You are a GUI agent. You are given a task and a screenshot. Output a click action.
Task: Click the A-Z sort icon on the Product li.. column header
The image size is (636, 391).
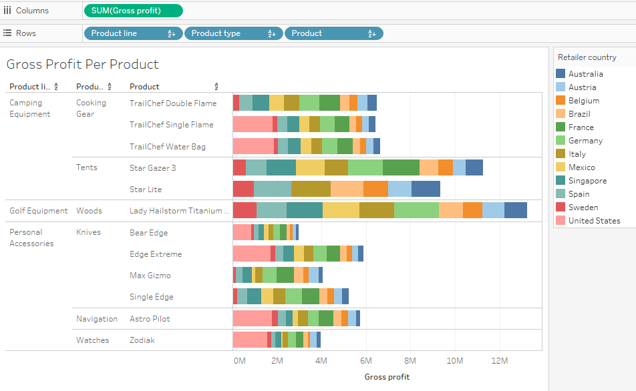tap(55, 86)
